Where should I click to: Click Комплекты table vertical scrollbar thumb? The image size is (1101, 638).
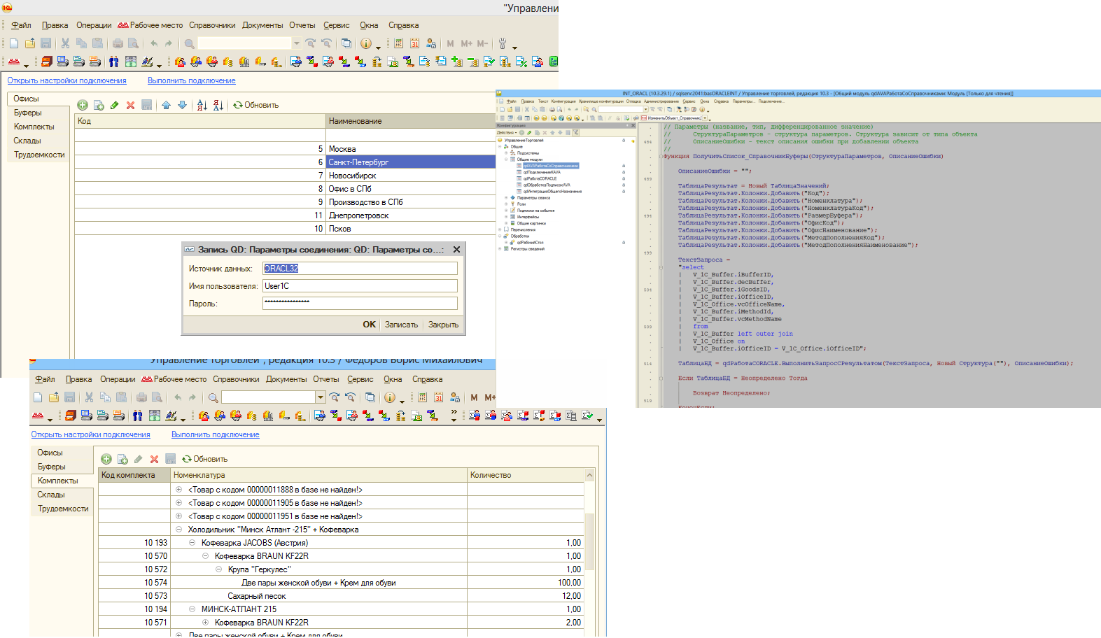pyautogui.click(x=589, y=541)
